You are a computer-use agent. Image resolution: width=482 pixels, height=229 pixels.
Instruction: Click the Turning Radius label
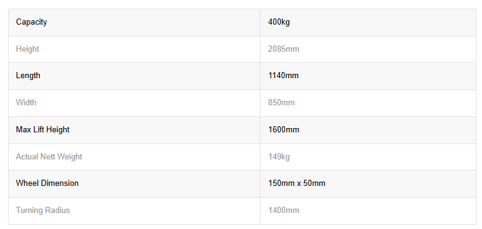pos(42,211)
